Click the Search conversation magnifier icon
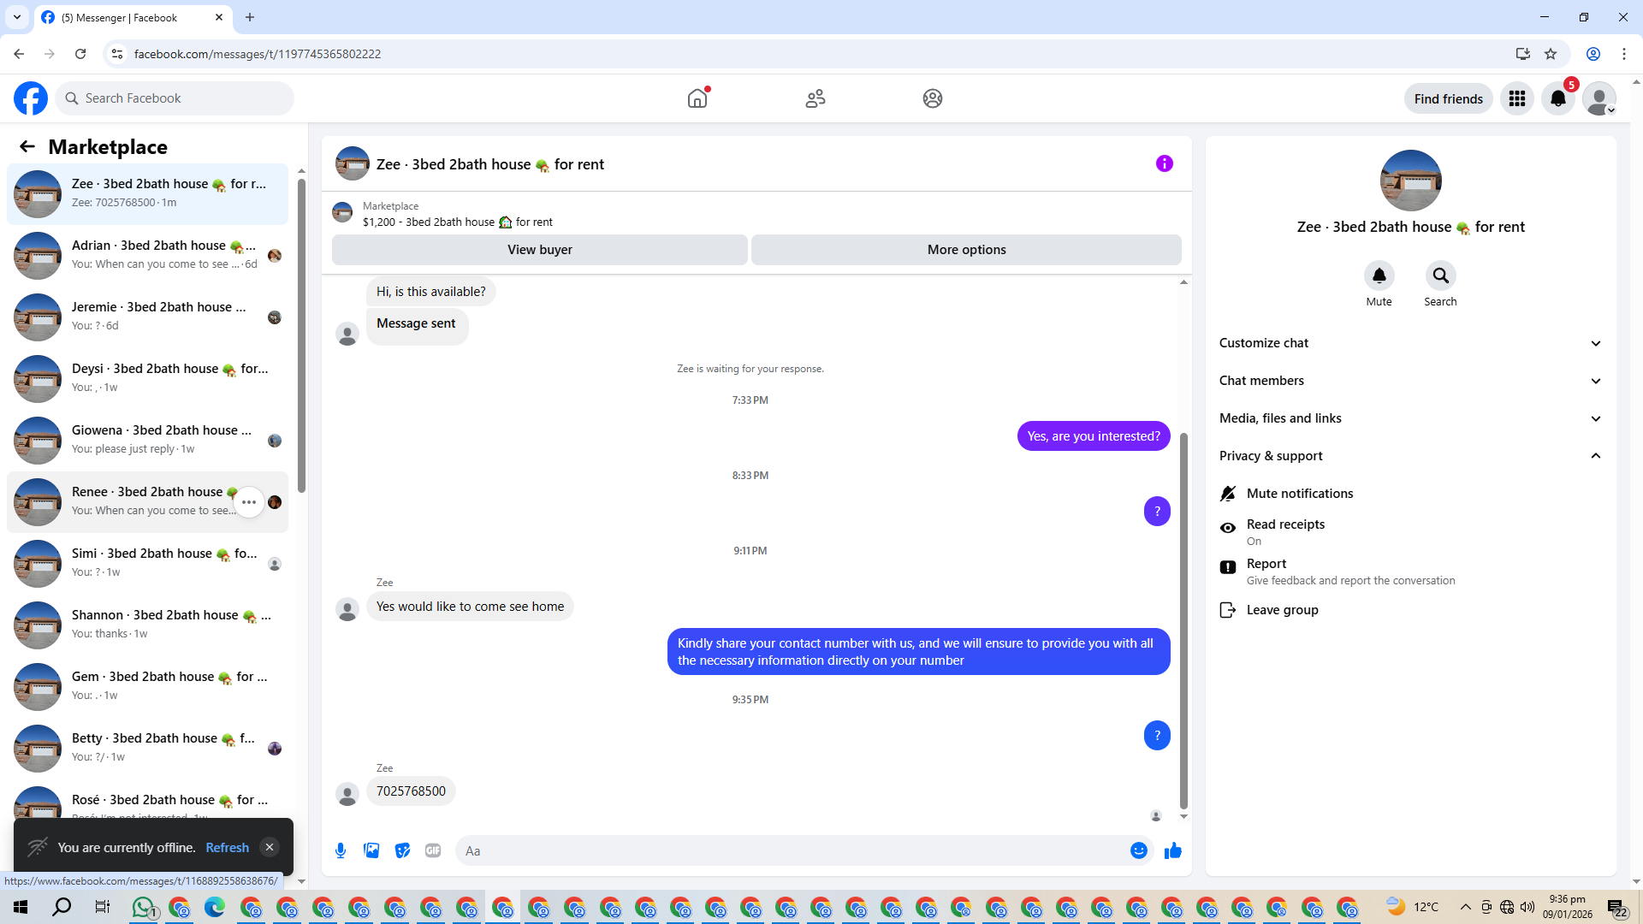The image size is (1643, 924). pos(1440,275)
